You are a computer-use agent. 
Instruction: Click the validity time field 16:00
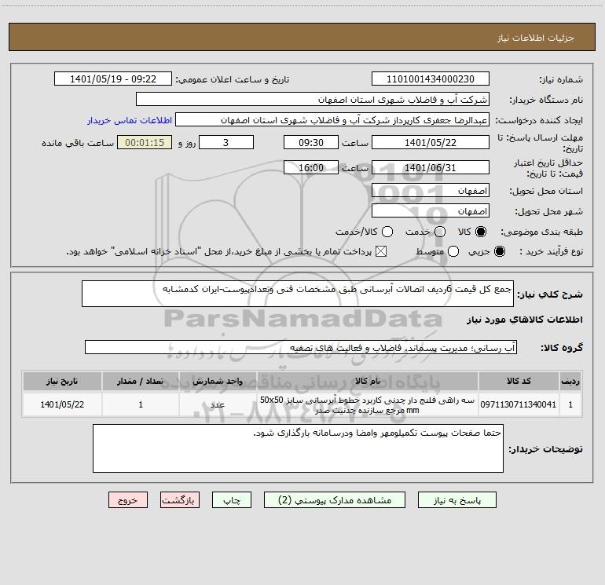click(310, 167)
